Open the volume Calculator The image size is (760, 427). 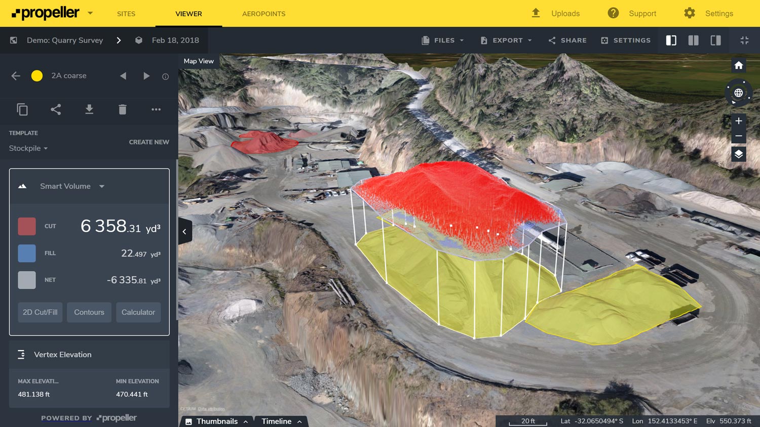pos(138,312)
